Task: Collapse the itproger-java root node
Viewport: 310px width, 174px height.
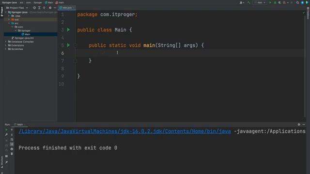Action: 6,12
